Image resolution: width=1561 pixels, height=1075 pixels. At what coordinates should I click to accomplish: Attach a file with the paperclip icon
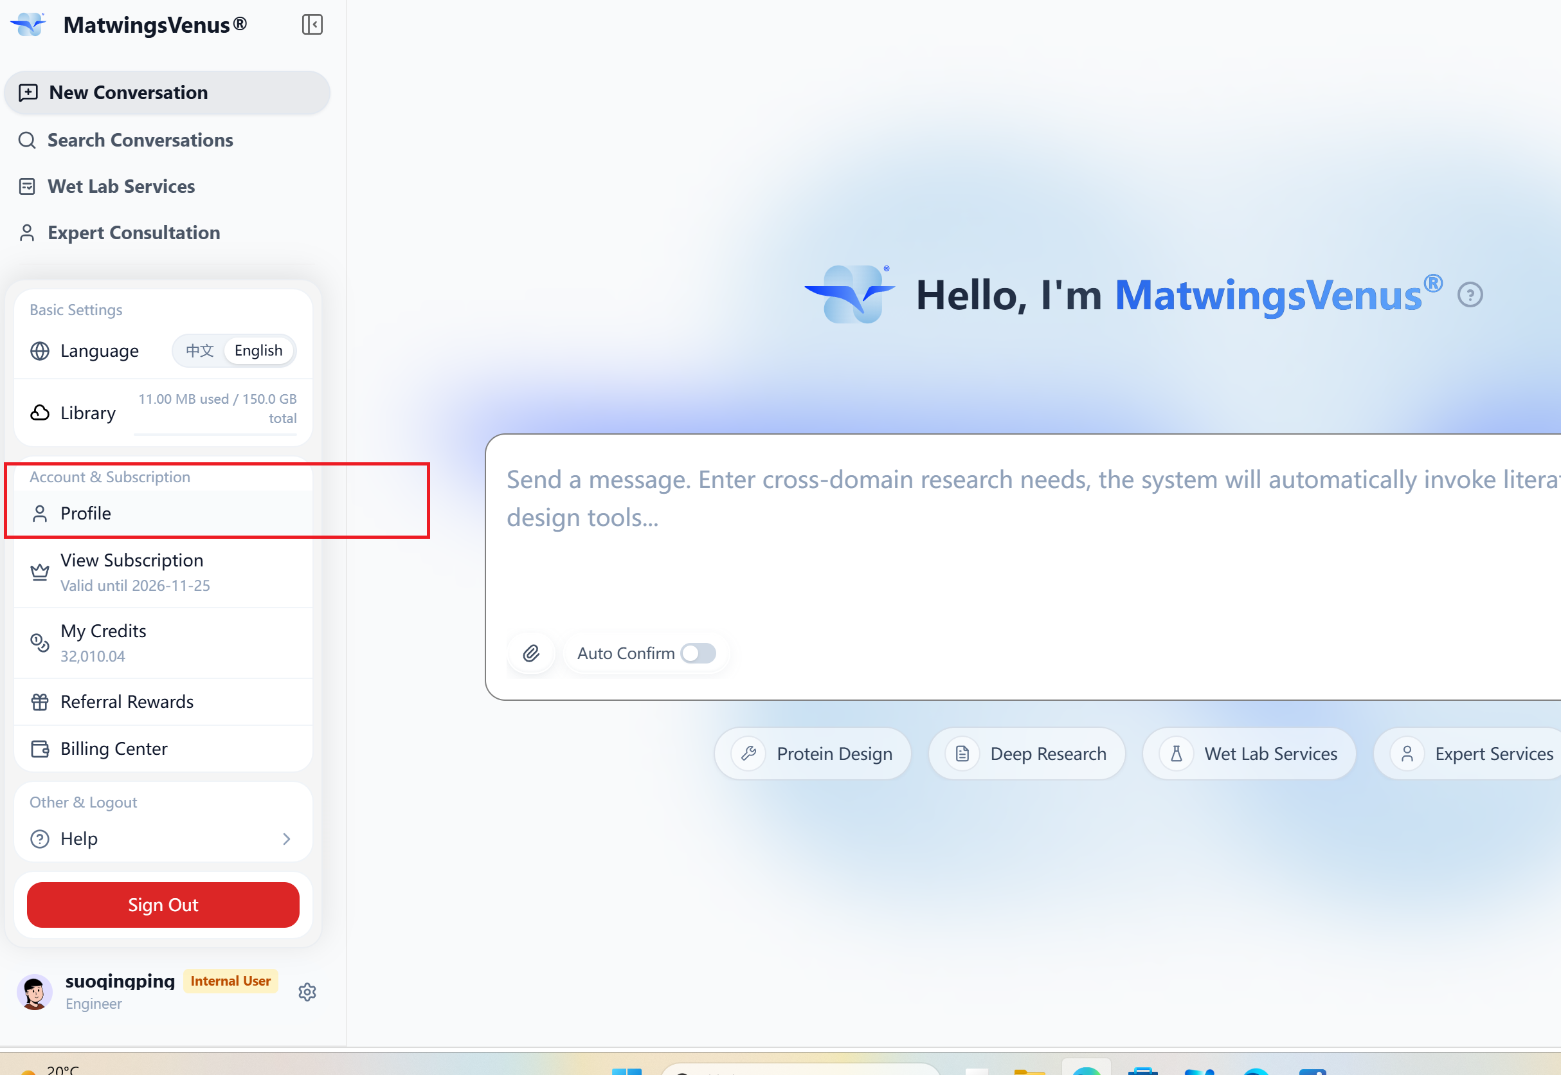(531, 653)
